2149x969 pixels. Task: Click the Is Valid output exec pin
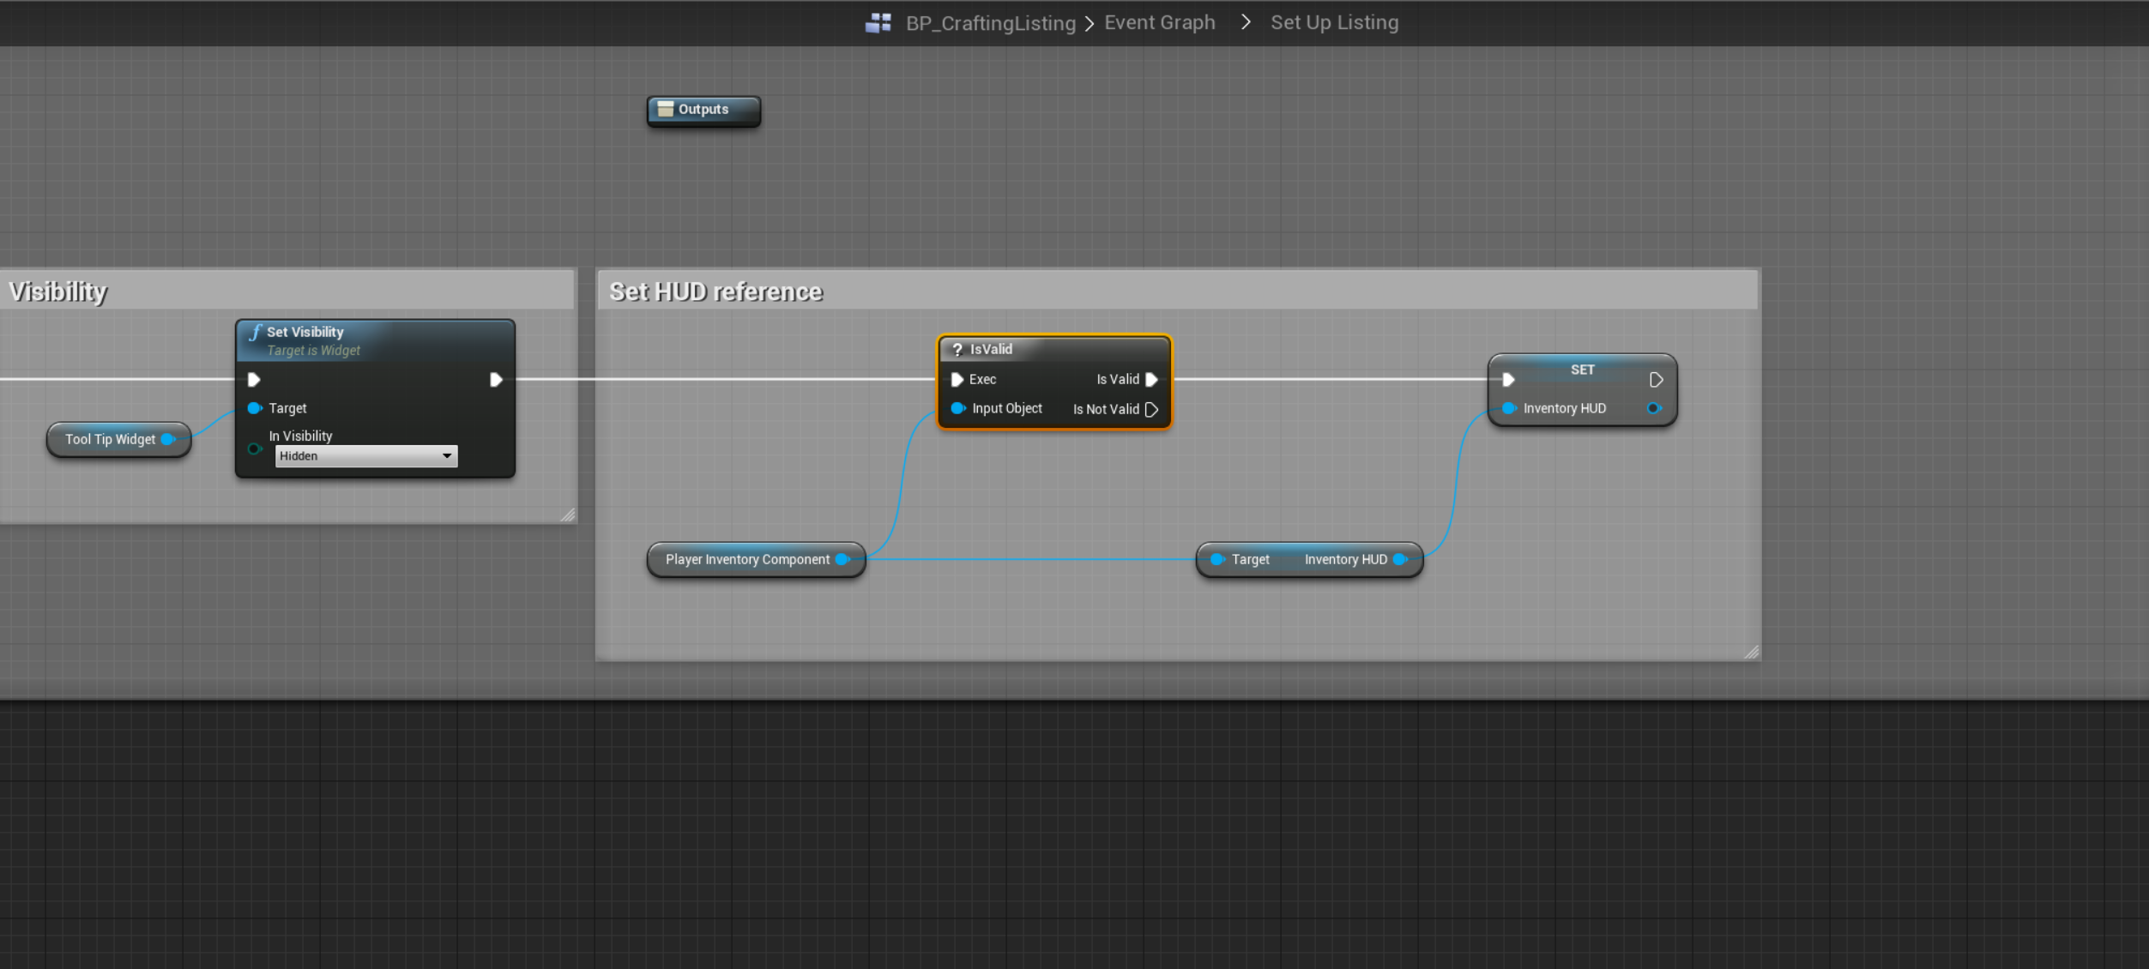click(1152, 380)
